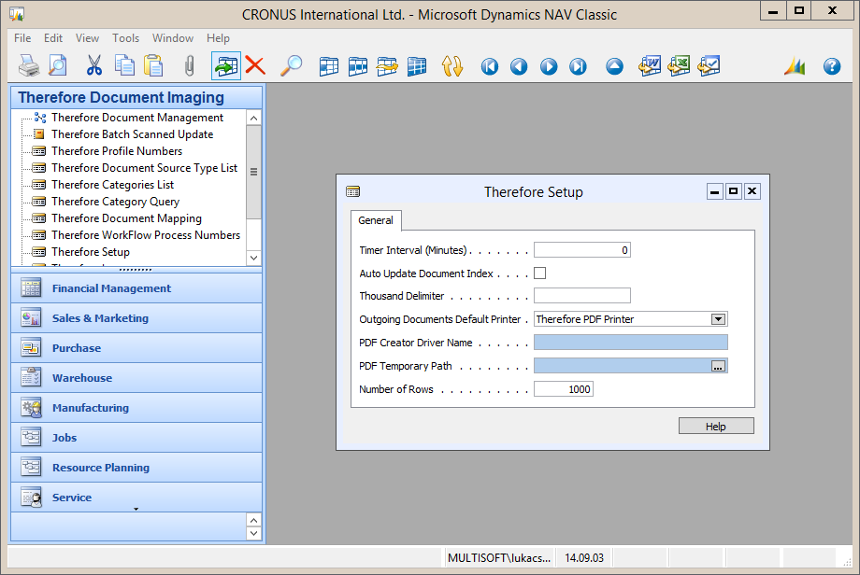This screenshot has height=575, width=860.
Task: Click navigation tree scroll down arrow
Action: click(x=253, y=258)
